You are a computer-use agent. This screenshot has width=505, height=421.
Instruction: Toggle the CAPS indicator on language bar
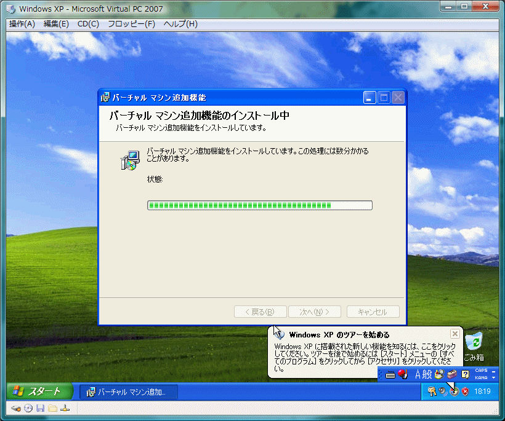(x=481, y=371)
